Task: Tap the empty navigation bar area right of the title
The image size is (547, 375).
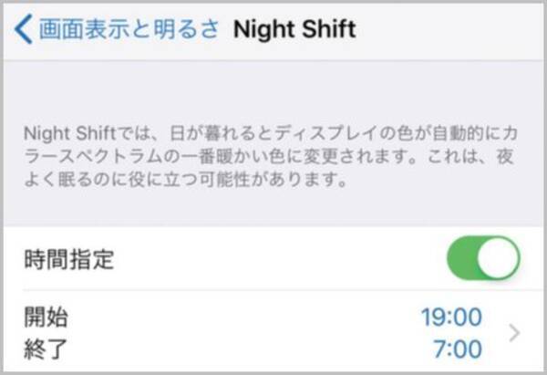Action: 447,30
